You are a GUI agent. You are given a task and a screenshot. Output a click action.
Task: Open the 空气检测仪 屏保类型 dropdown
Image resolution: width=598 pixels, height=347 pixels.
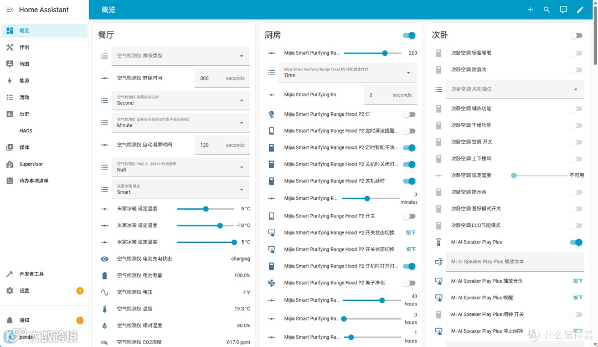point(181,56)
